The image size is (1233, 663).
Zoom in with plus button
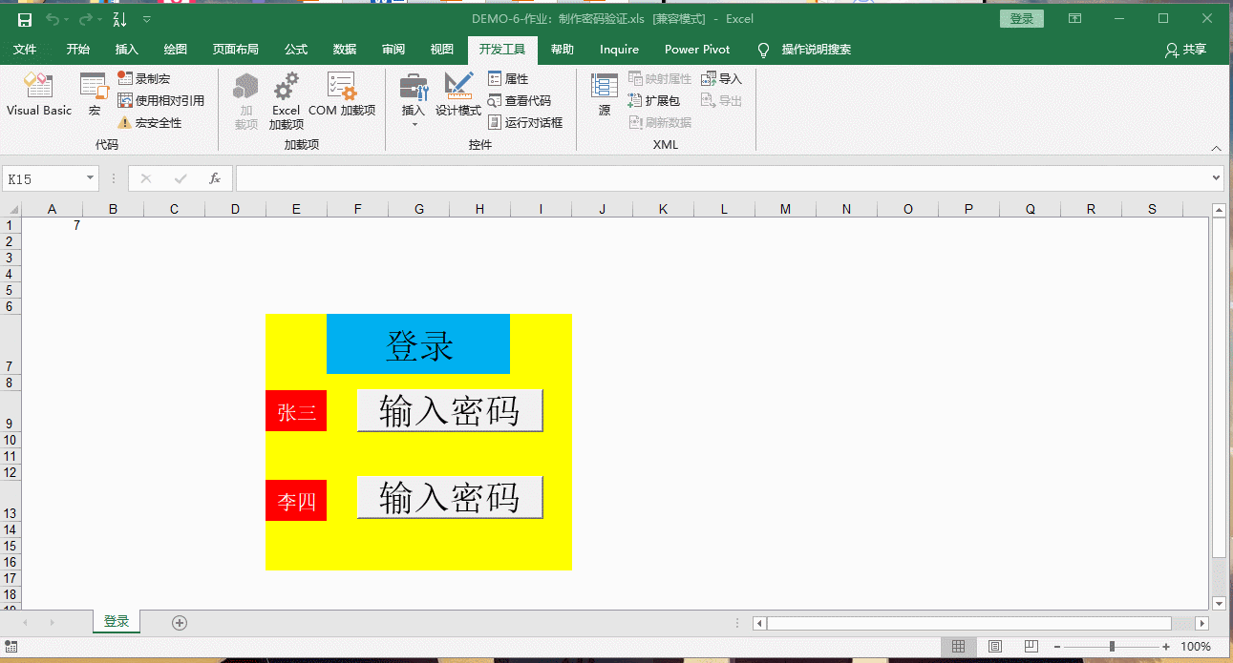(1166, 647)
